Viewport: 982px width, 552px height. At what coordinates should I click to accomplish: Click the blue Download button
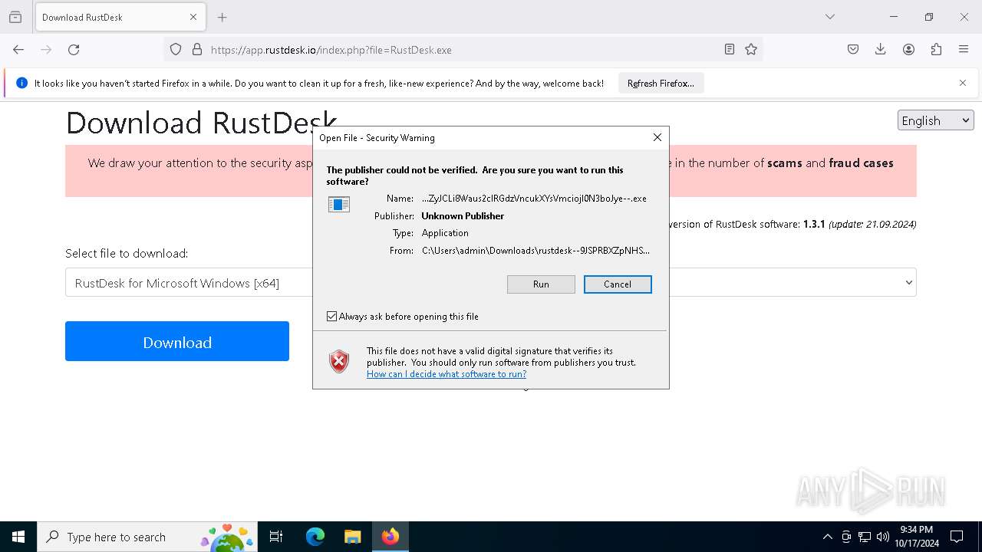177,341
